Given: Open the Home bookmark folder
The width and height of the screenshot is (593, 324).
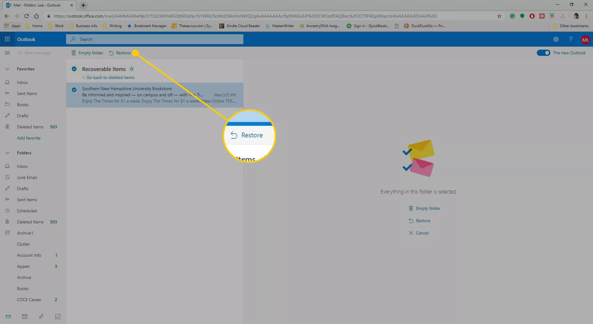Looking at the screenshot, I should [34, 26].
